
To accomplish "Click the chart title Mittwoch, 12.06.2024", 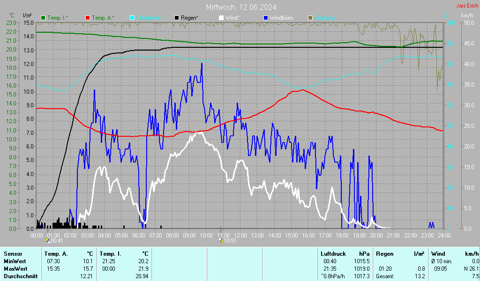I will (x=241, y=7).
